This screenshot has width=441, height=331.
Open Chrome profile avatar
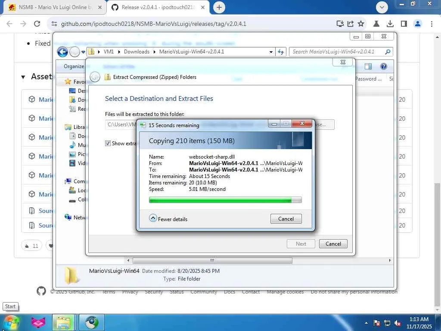[x=418, y=24]
